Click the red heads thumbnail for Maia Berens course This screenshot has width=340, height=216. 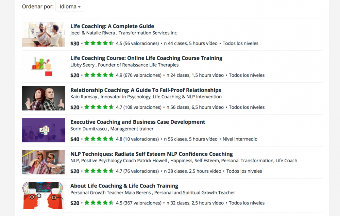[x=44, y=195]
